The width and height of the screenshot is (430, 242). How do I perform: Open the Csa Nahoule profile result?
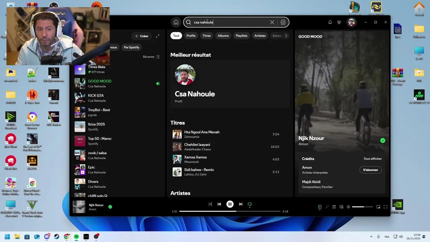[x=230, y=84]
